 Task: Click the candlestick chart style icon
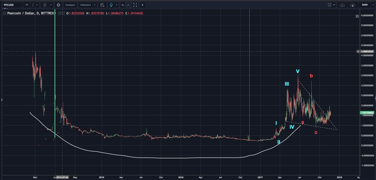pos(45,5)
